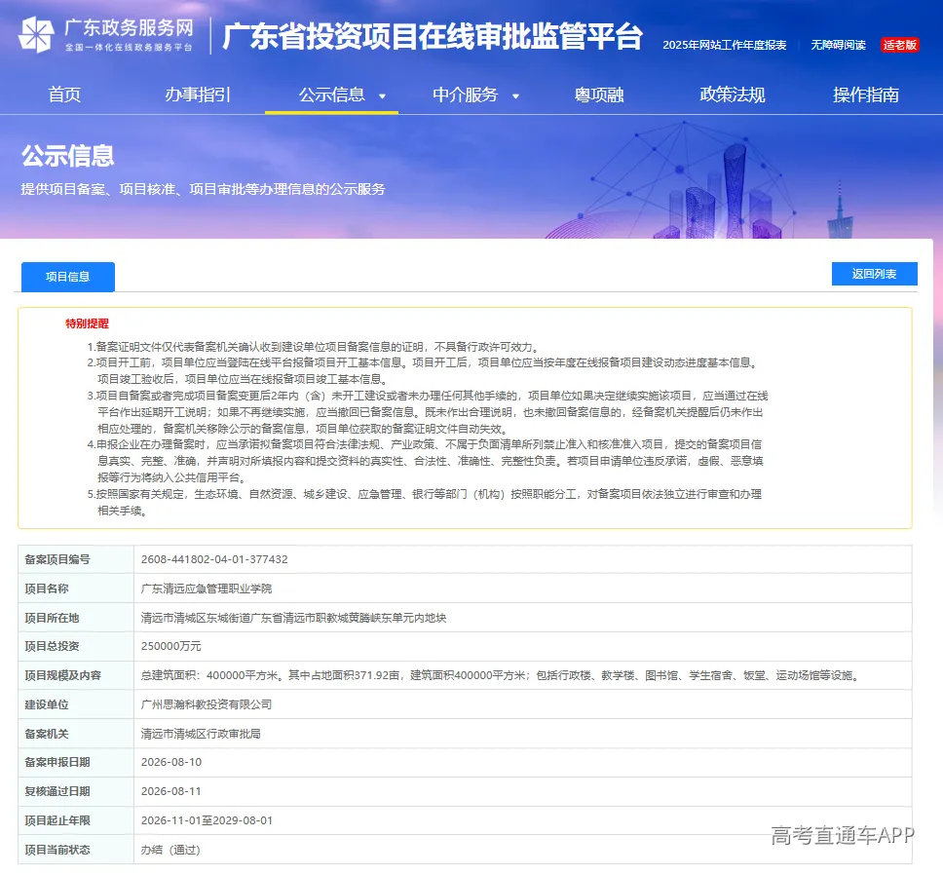Select the 公示信息 navigation menu

point(331,95)
